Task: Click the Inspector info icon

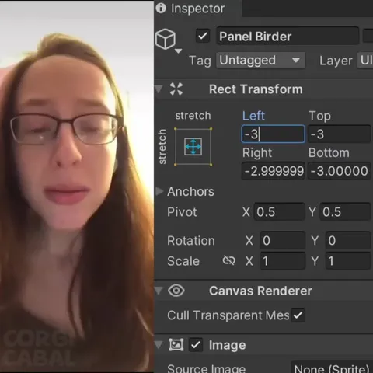Action: pyautogui.click(x=161, y=9)
